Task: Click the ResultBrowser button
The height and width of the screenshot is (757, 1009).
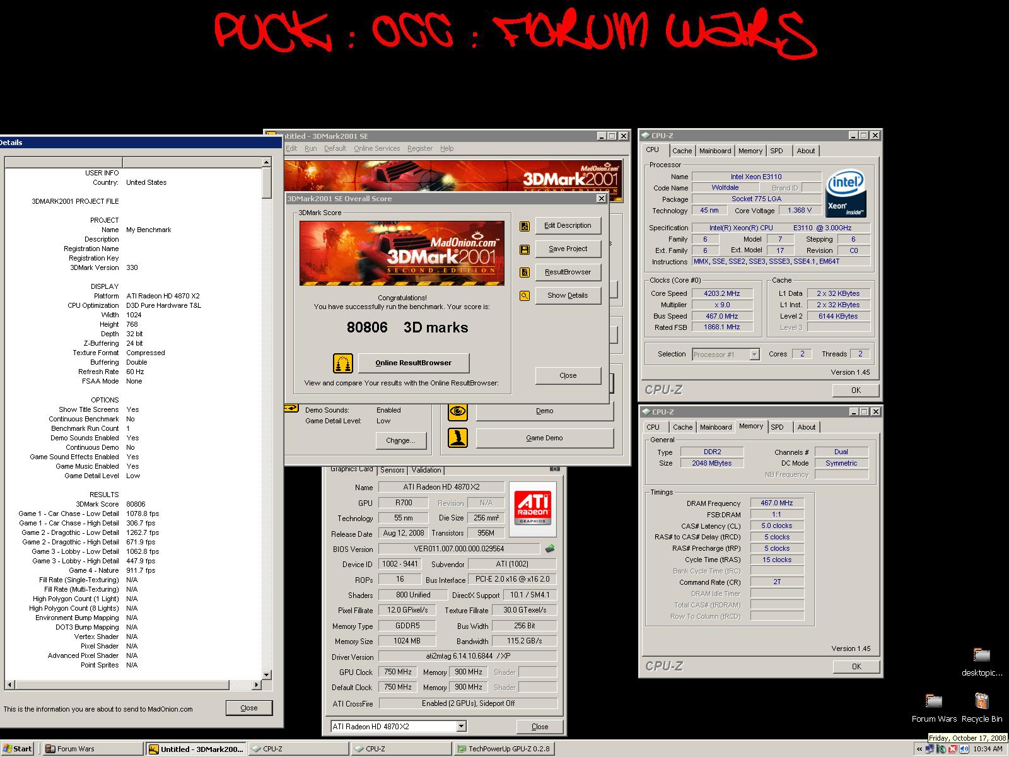Action: 568,273
